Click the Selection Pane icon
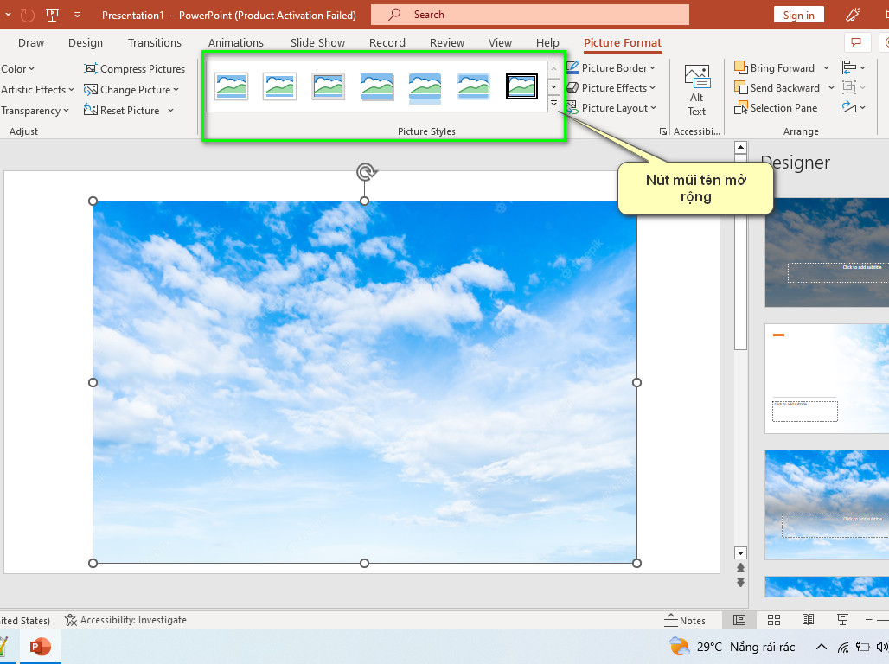The height and width of the screenshot is (664, 889). 740,108
